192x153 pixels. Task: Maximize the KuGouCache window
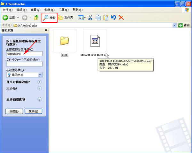(183, 4)
